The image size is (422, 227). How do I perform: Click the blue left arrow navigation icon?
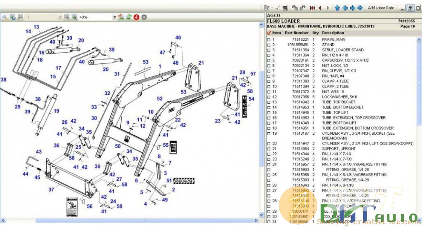345,8
